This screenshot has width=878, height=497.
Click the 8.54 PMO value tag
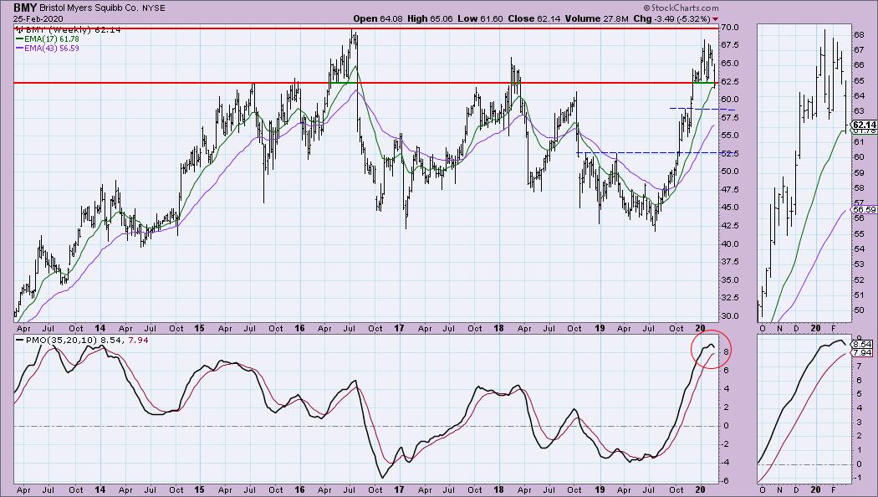(860, 344)
